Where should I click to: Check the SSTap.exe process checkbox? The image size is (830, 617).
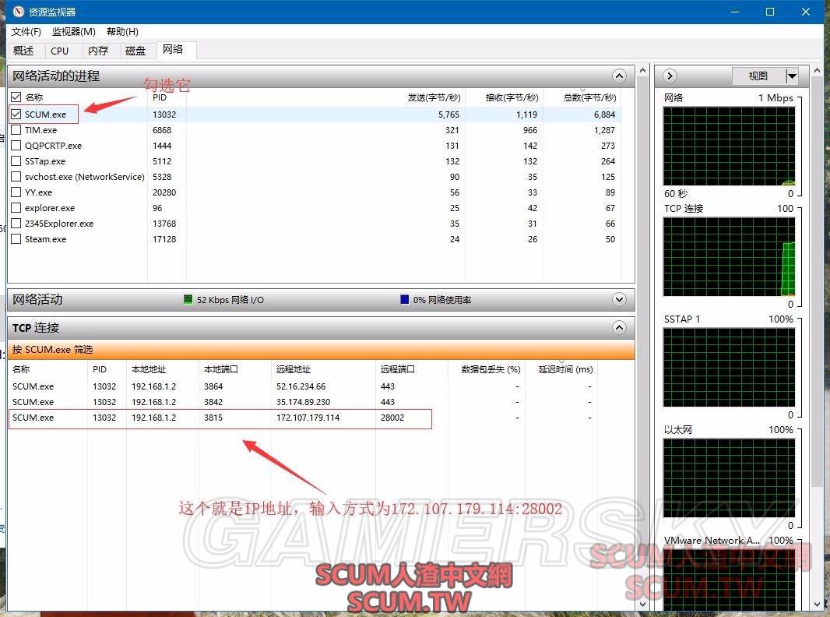(x=16, y=161)
